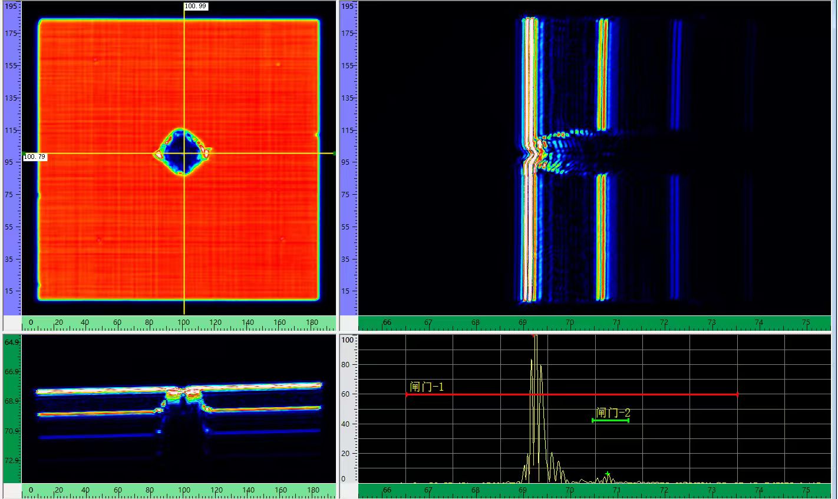
Task: Click the 100.99 vertical cursor label
Action: (196, 6)
